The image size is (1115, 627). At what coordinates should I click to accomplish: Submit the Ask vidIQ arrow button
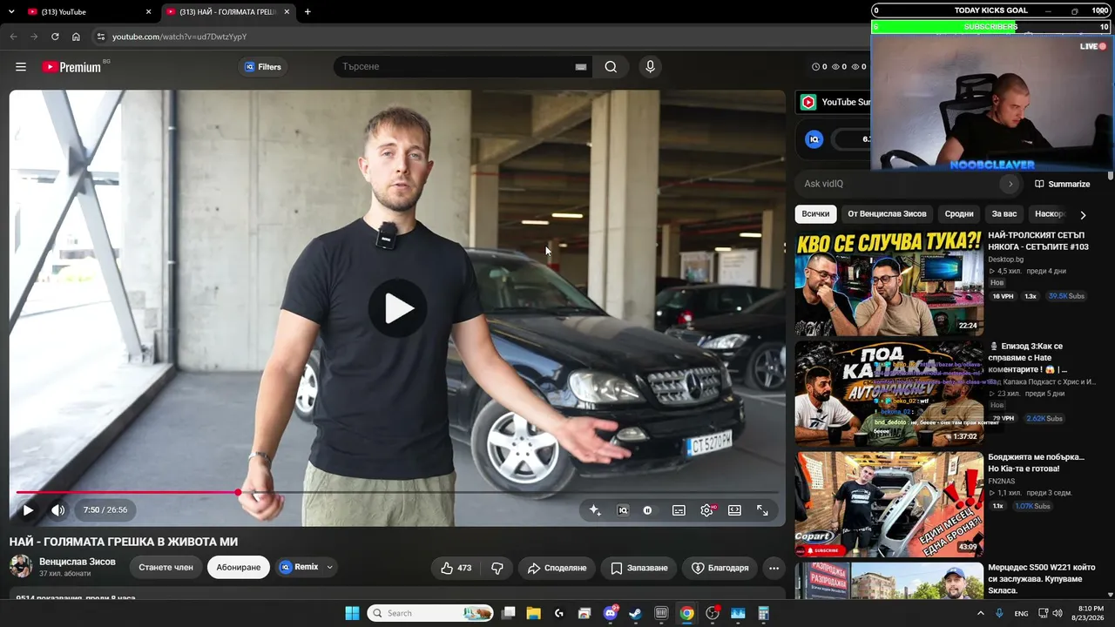coord(1010,184)
